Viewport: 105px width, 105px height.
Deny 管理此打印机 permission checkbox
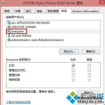coord(89,70)
